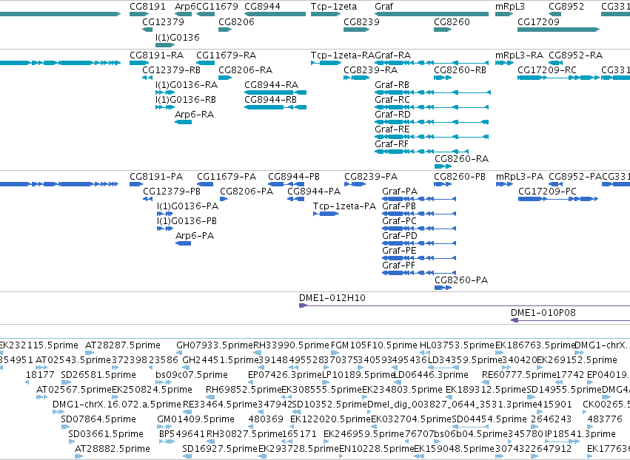630x460 pixels.
Task: Click the CG12379 gene label
Action: pyautogui.click(x=163, y=21)
